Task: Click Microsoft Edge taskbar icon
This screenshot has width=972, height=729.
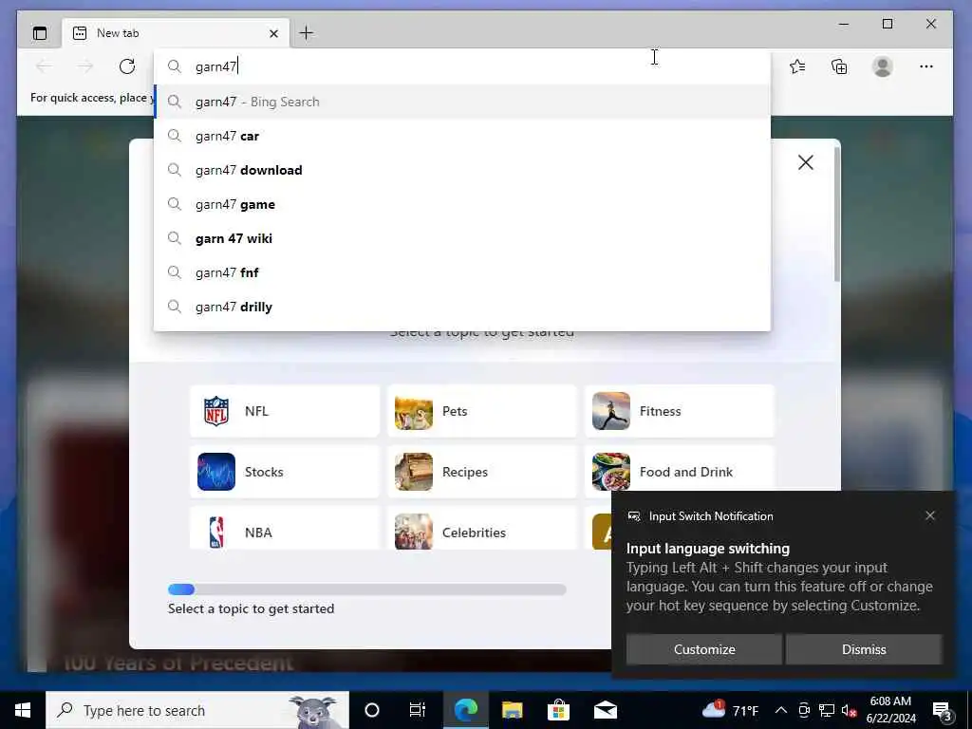Action: 465,710
